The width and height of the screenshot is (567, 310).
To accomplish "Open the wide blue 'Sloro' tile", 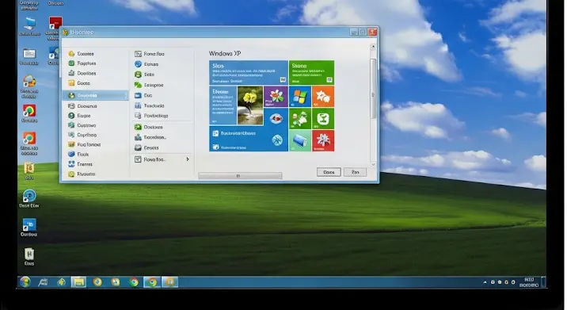I will (x=249, y=73).
